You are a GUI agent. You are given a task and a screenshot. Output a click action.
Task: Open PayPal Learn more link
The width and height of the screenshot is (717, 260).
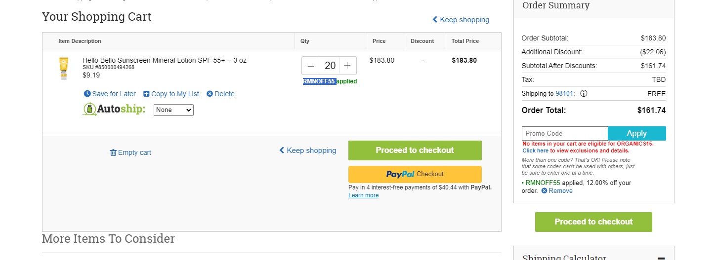click(364, 195)
